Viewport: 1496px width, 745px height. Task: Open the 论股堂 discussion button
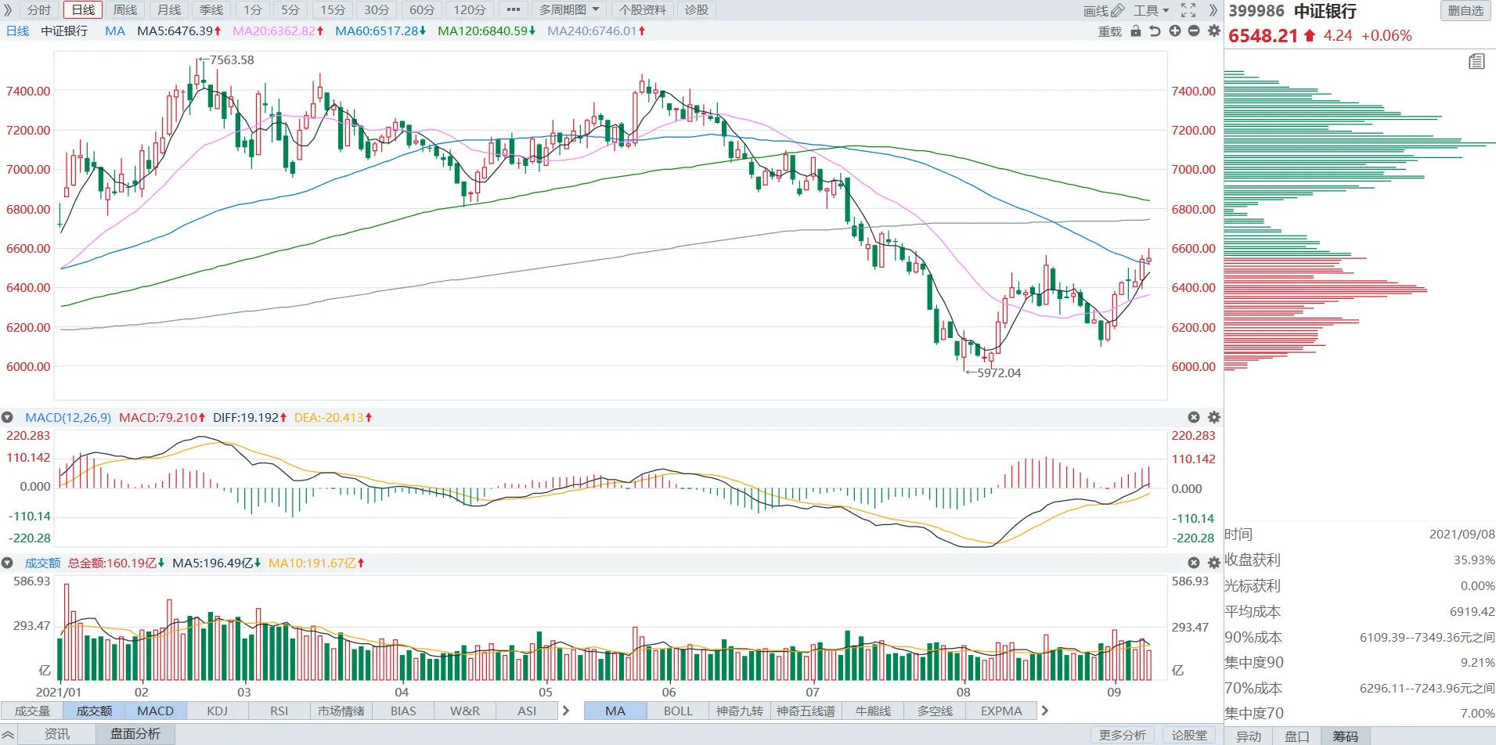[1189, 735]
